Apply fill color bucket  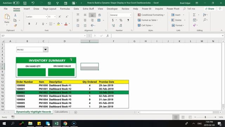click(x=58, y=24)
